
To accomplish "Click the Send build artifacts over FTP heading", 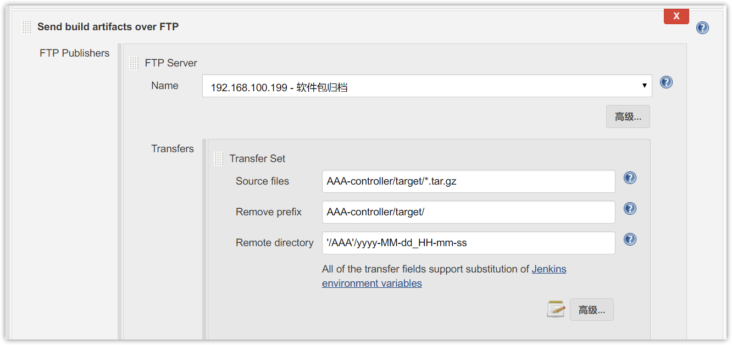I will 108,26.
